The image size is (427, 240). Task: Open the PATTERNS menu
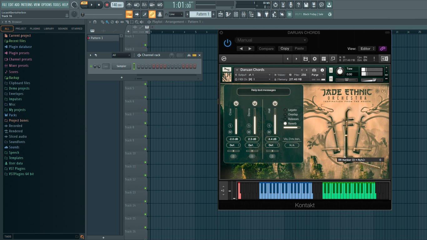[x=27, y=5]
